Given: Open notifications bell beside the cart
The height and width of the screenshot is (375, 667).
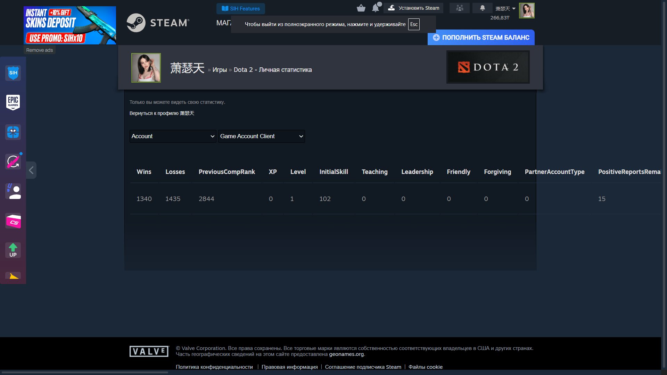Looking at the screenshot, I should tap(376, 8).
